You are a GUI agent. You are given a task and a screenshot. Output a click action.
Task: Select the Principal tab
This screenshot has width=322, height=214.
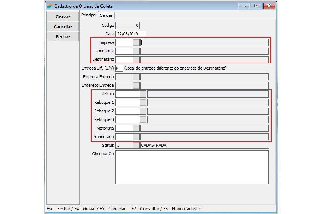pos(89,15)
